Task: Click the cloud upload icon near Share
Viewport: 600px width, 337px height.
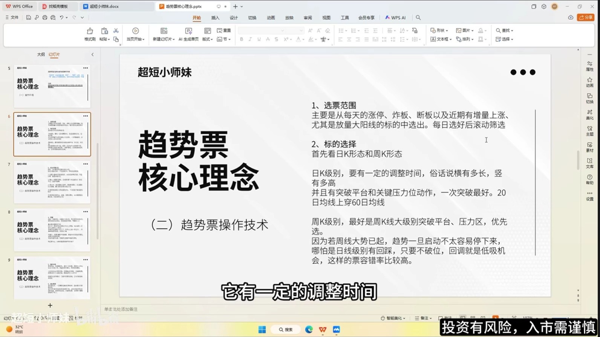Action: click(x=571, y=17)
